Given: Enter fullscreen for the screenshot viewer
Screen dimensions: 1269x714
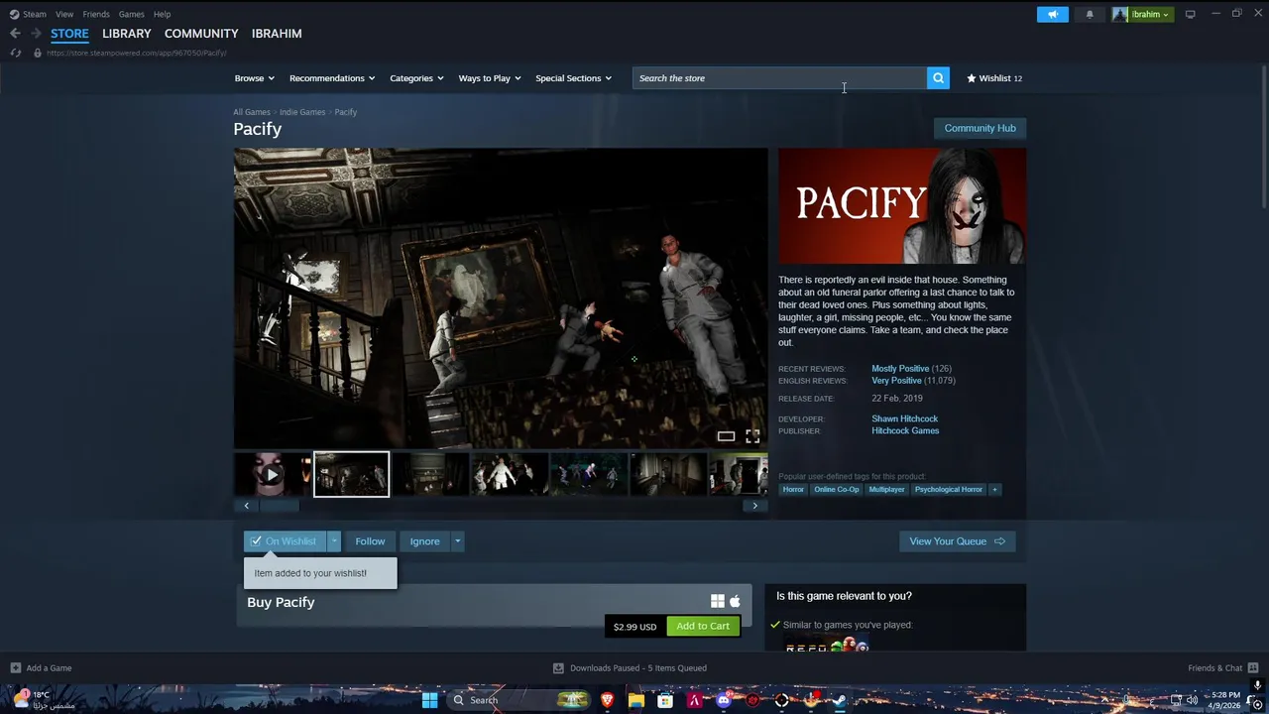Looking at the screenshot, I should click(x=752, y=436).
